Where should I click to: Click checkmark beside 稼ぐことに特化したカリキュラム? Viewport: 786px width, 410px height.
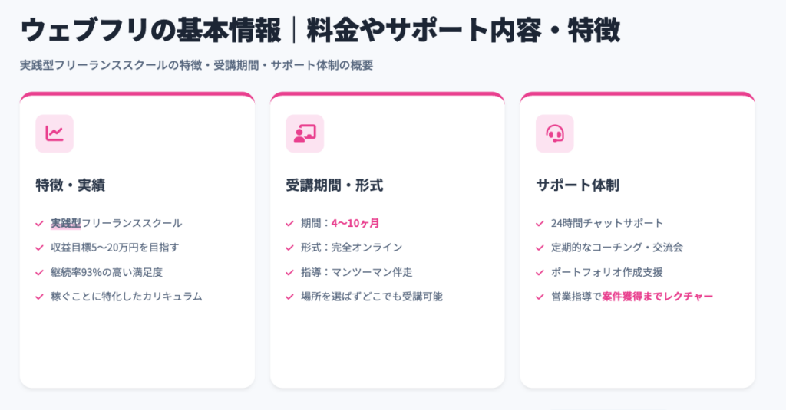click(x=39, y=297)
